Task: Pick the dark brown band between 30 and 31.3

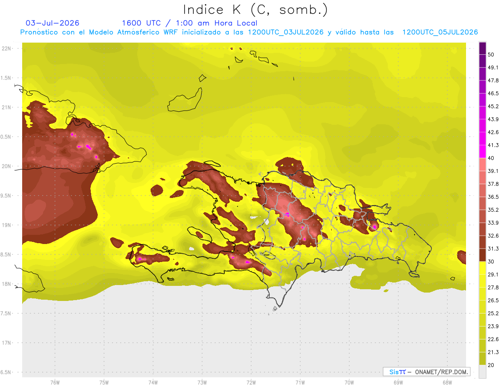Action: point(482,255)
